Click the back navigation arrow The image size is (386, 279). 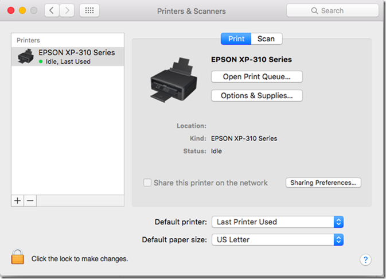click(x=52, y=11)
